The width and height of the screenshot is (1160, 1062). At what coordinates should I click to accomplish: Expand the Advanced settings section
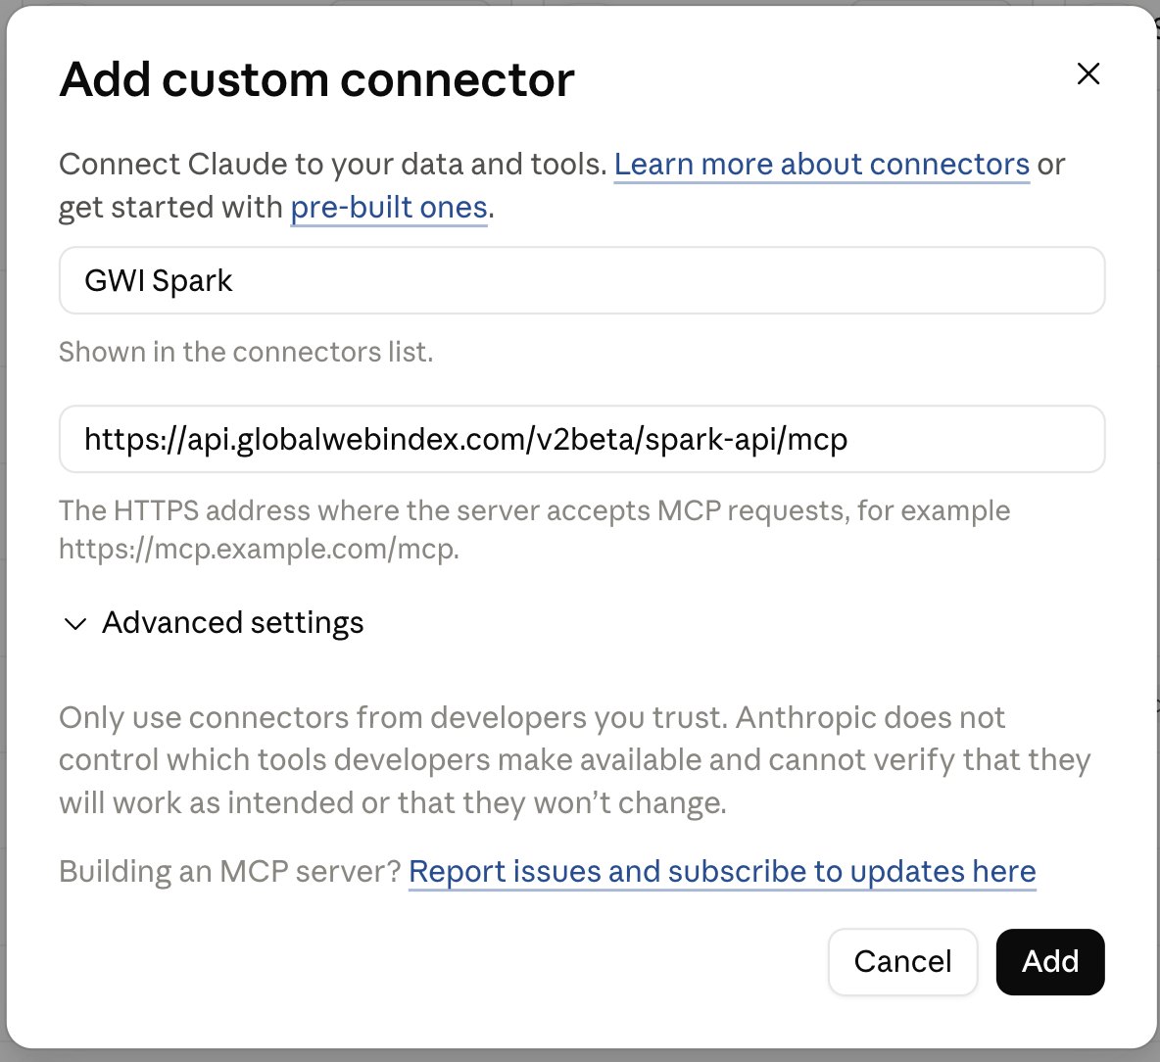coord(213,623)
